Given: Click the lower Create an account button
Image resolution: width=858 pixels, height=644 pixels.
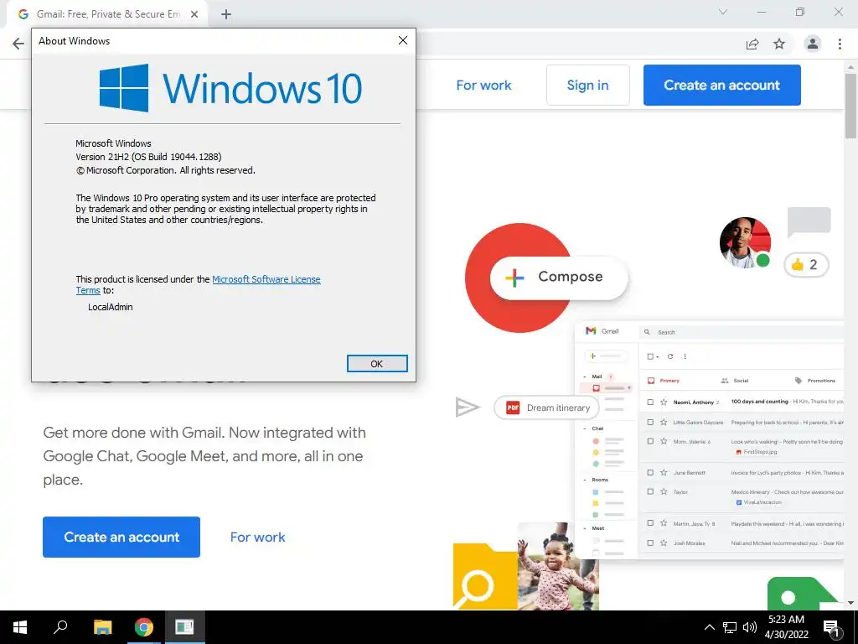Looking at the screenshot, I should [121, 537].
